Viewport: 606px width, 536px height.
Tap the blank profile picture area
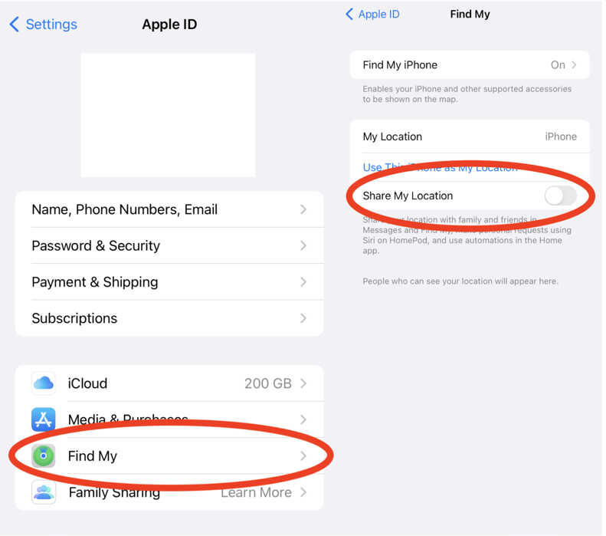coord(168,115)
